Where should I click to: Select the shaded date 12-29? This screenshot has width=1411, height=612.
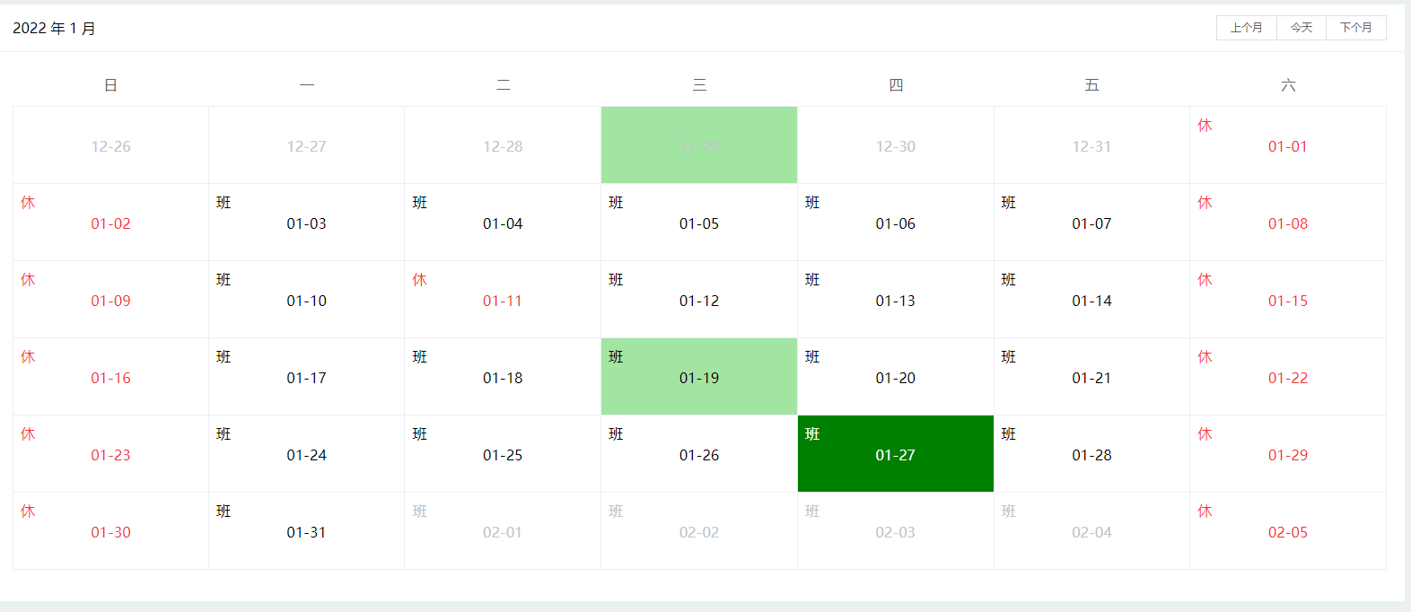698,145
